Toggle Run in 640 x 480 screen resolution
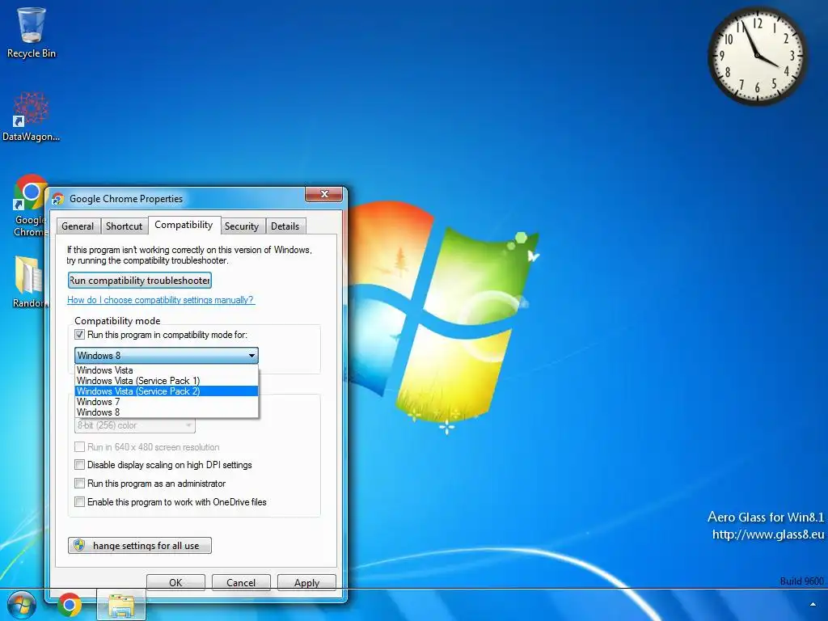 point(79,446)
